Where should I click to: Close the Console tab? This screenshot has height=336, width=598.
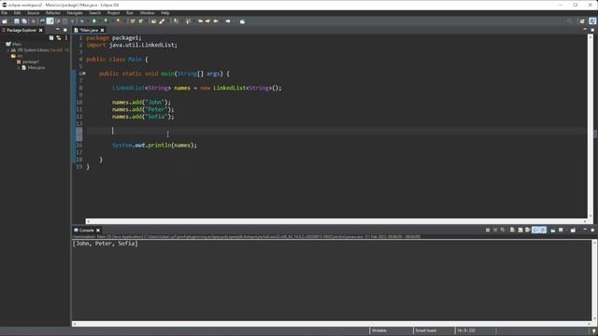tap(98, 231)
